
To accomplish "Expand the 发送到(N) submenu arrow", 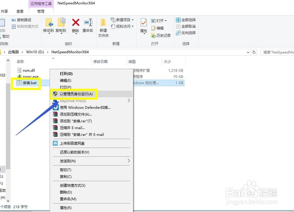I will [x=129, y=161].
